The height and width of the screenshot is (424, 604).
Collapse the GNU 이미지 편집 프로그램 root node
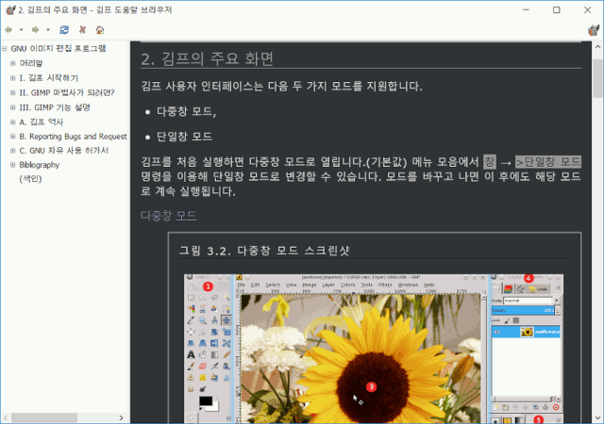[6, 48]
